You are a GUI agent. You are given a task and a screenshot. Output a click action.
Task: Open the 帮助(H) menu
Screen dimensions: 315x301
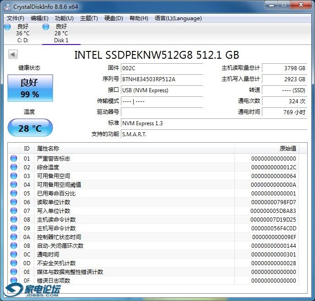139,18
